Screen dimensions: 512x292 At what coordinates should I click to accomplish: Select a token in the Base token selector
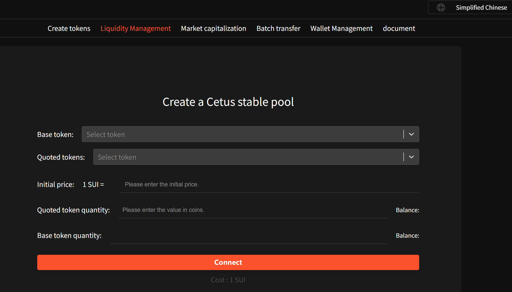coord(229,134)
